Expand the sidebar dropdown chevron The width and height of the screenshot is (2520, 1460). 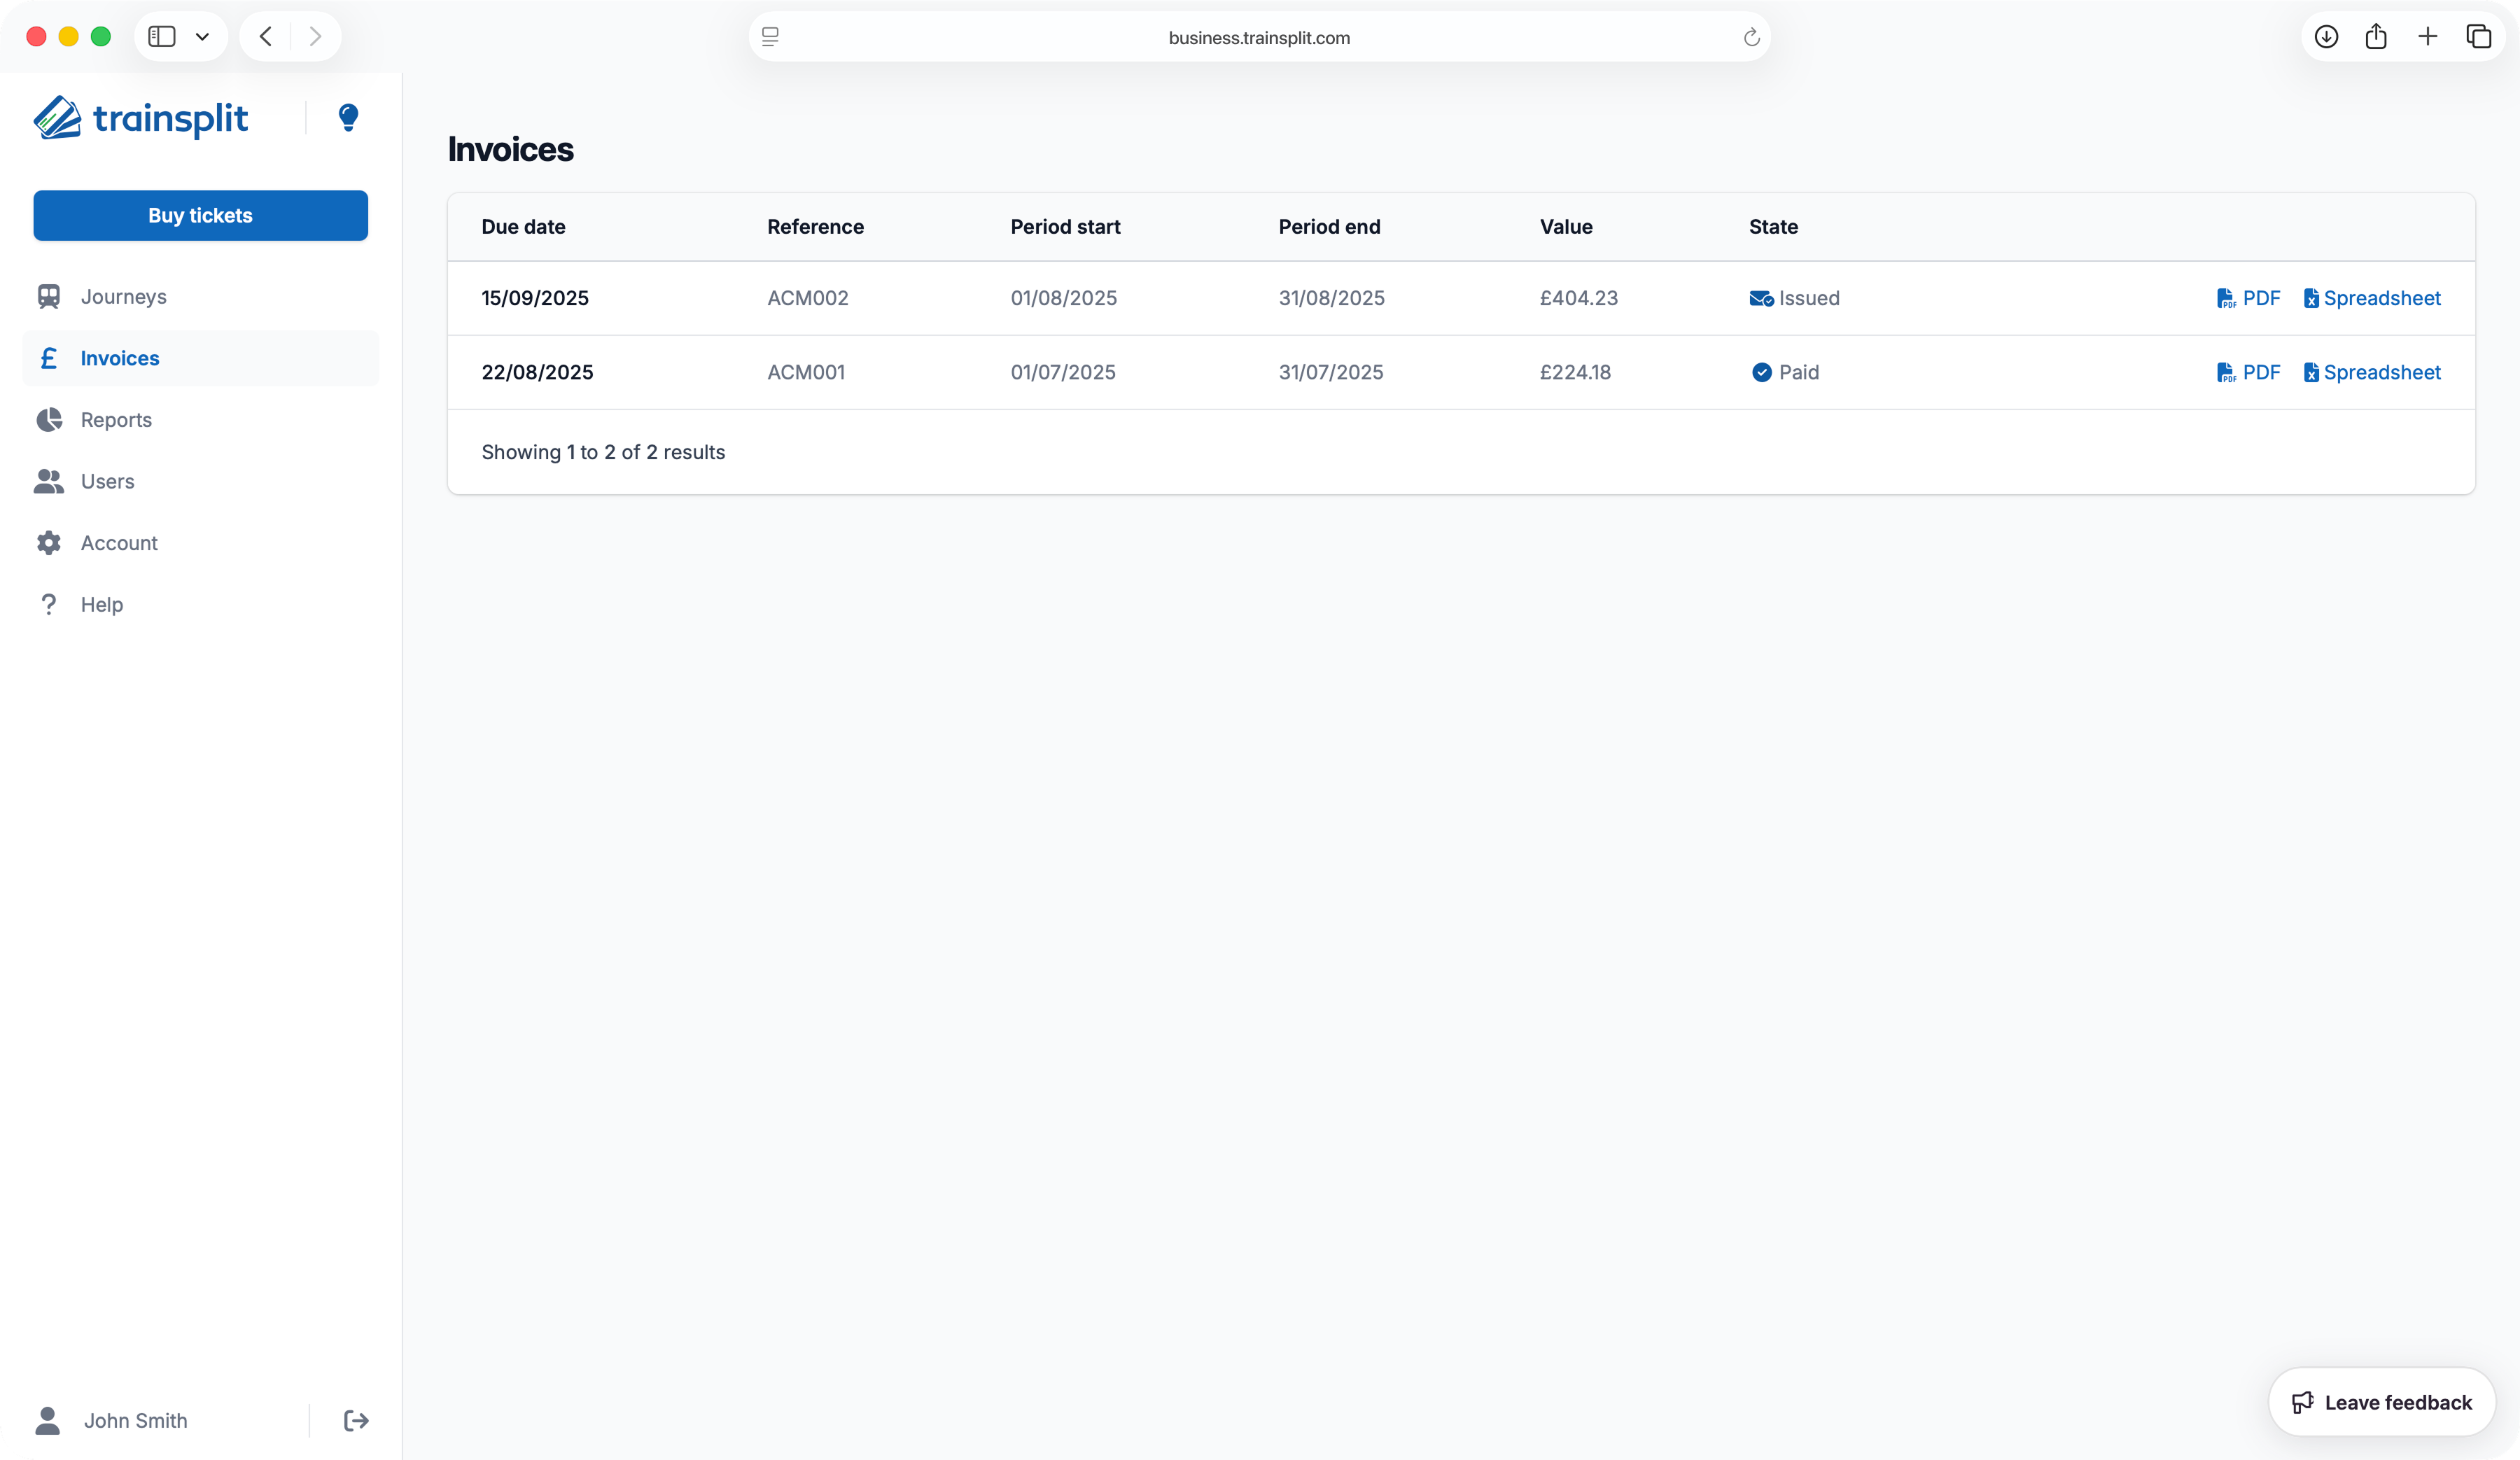[x=202, y=37]
